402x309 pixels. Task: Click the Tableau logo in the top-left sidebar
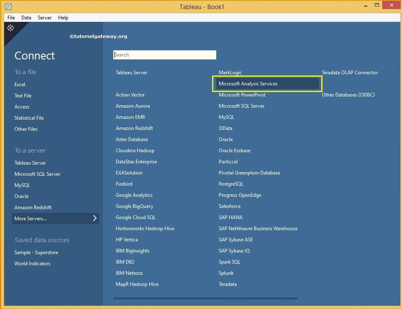[x=10, y=28]
